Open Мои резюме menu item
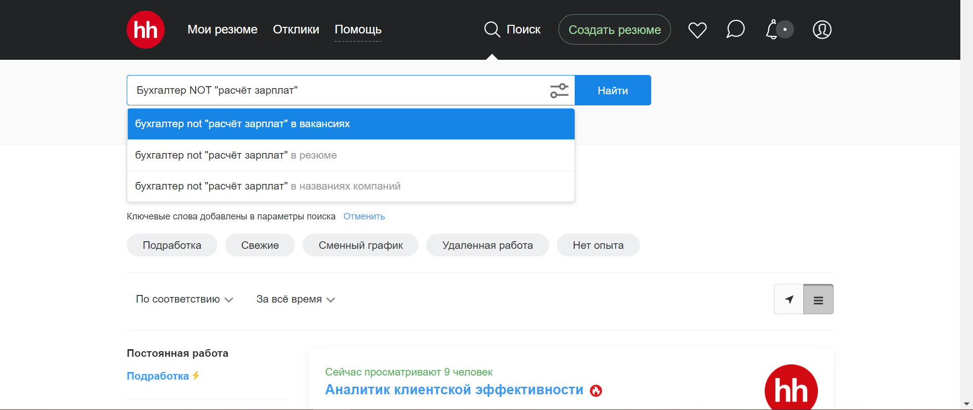973x410 pixels. point(222,29)
